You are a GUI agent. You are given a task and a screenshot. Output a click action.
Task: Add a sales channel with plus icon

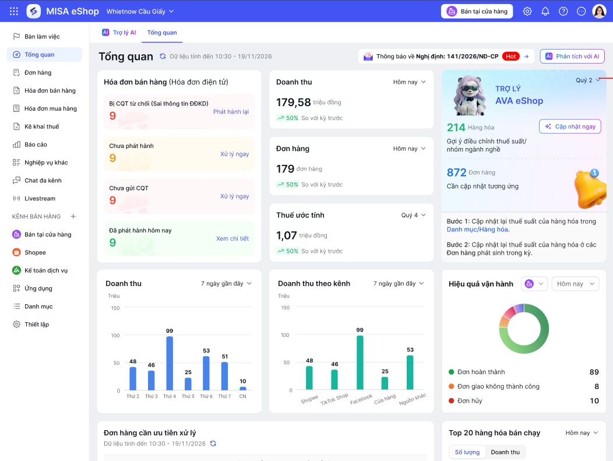pos(73,216)
